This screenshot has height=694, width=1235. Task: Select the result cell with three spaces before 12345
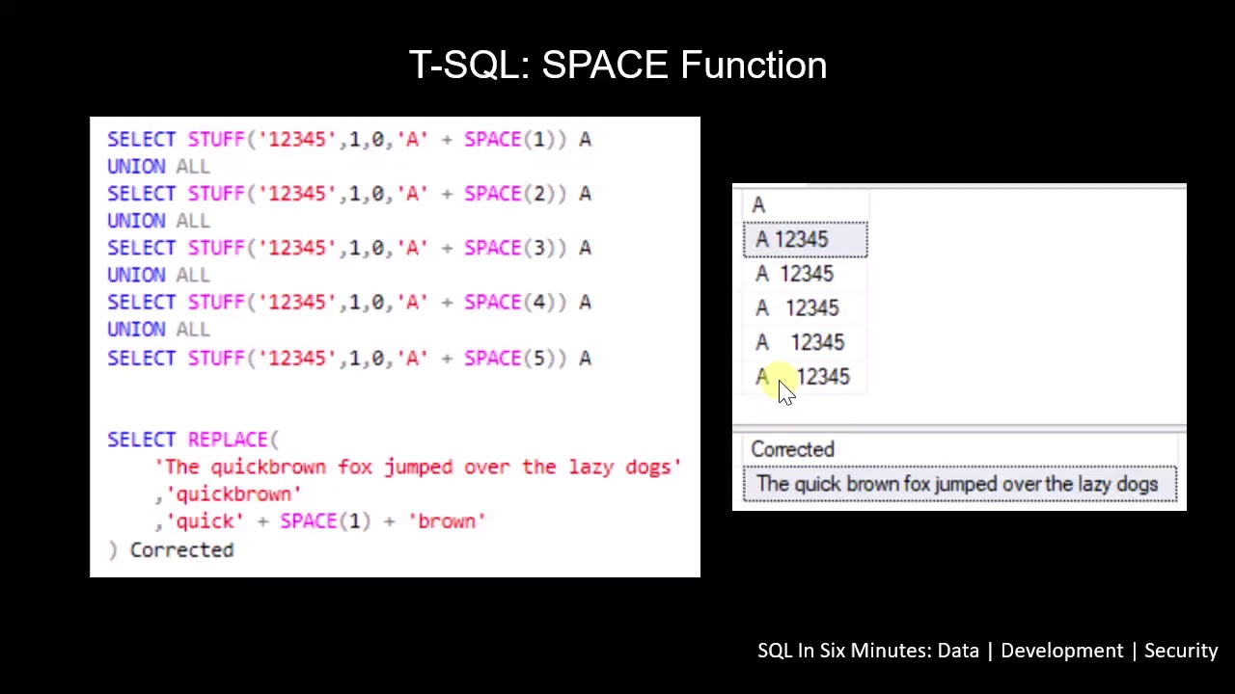805,308
